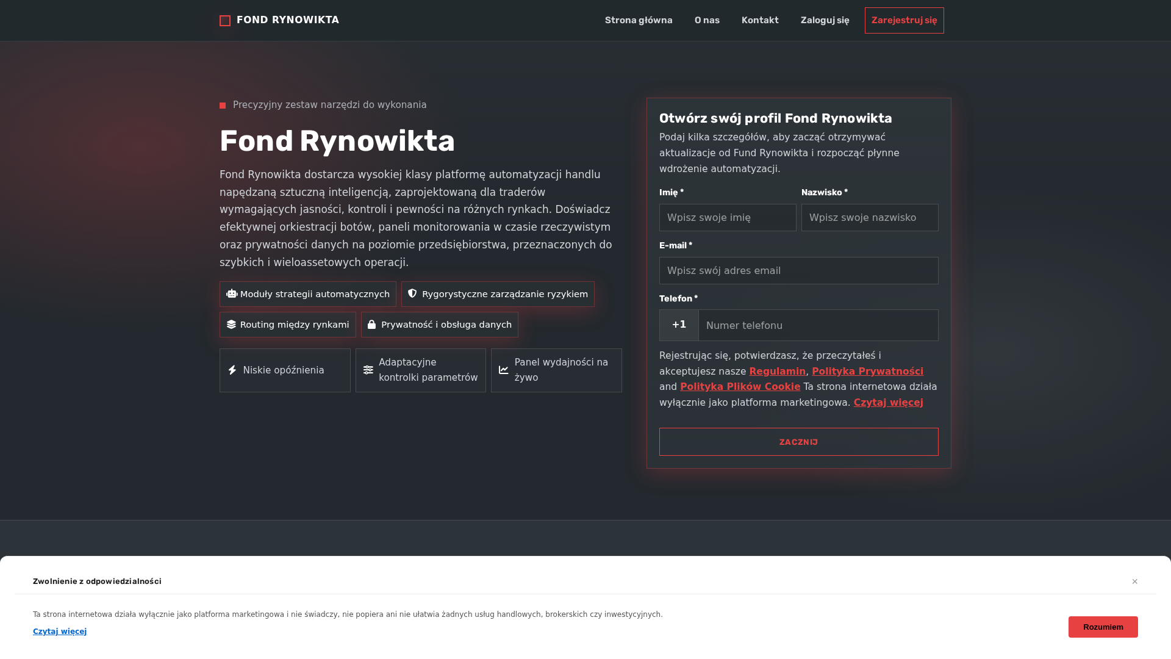Screen dimensions: 1171x659
Task: Click Czytaj więcej in the disclaimer banner
Action: (x=60, y=632)
